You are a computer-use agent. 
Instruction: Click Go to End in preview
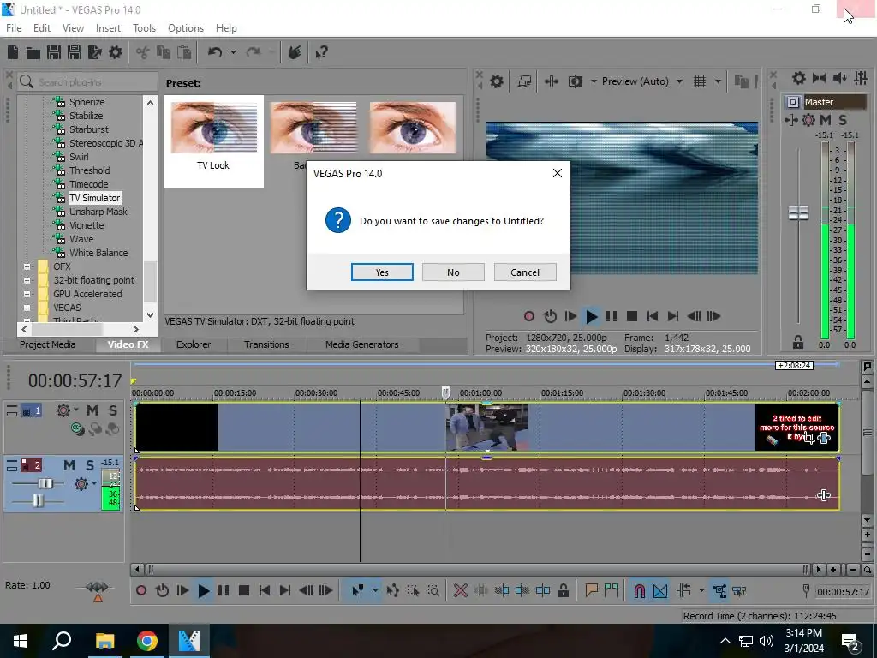tap(673, 316)
